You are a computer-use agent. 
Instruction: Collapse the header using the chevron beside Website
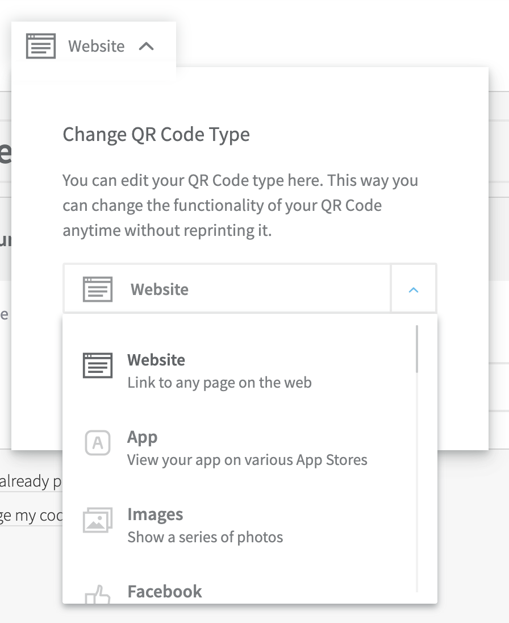tap(147, 46)
